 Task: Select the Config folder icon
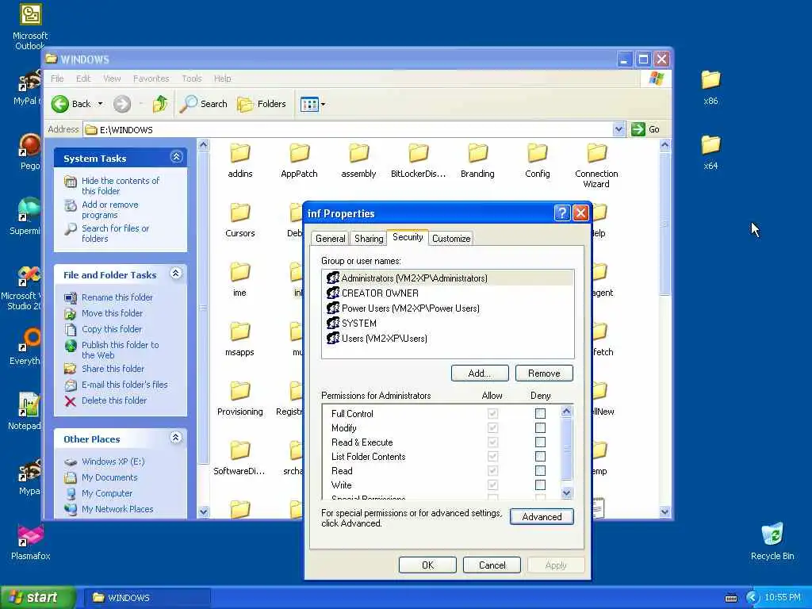coord(538,153)
